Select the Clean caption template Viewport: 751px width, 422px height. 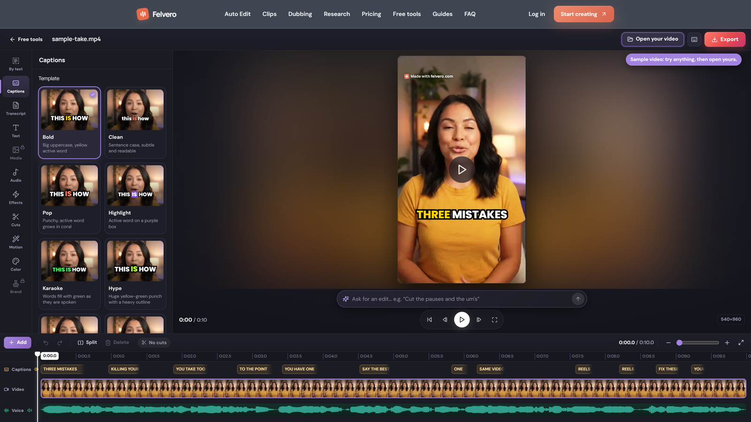[135, 123]
